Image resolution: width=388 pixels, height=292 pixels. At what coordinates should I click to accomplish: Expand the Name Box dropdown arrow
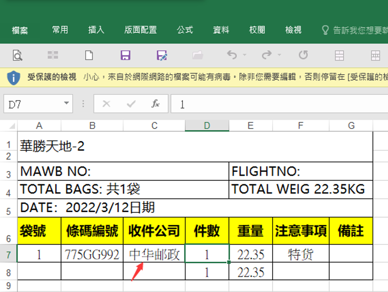click(66, 104)
